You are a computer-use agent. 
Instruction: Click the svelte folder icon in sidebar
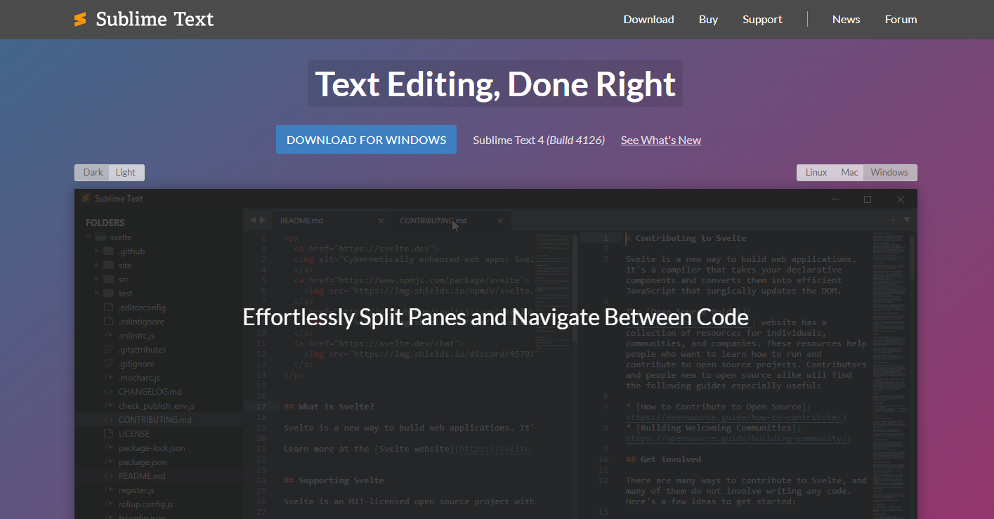click(x=100, y=237)
